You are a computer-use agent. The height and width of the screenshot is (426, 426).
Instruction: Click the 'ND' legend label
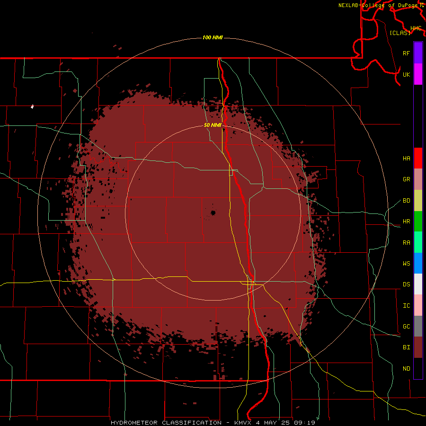407,369
